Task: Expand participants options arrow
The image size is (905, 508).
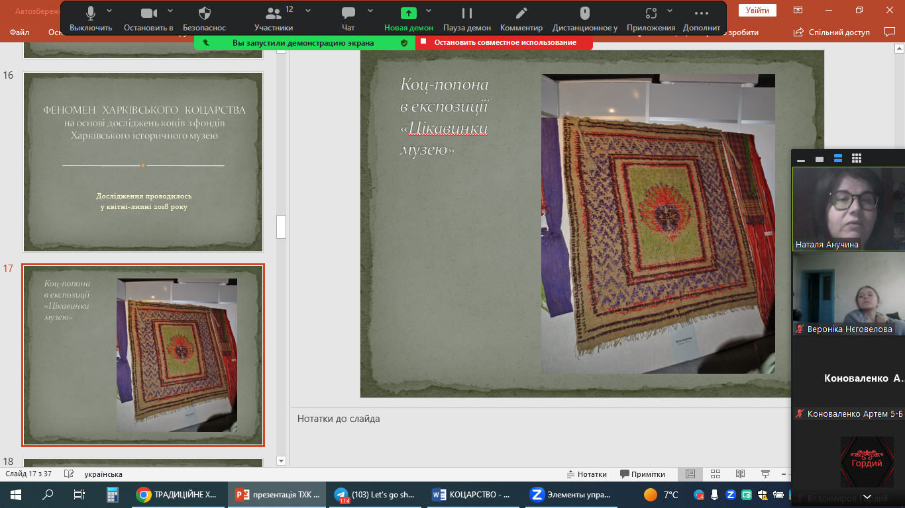Action: [307, 11]
